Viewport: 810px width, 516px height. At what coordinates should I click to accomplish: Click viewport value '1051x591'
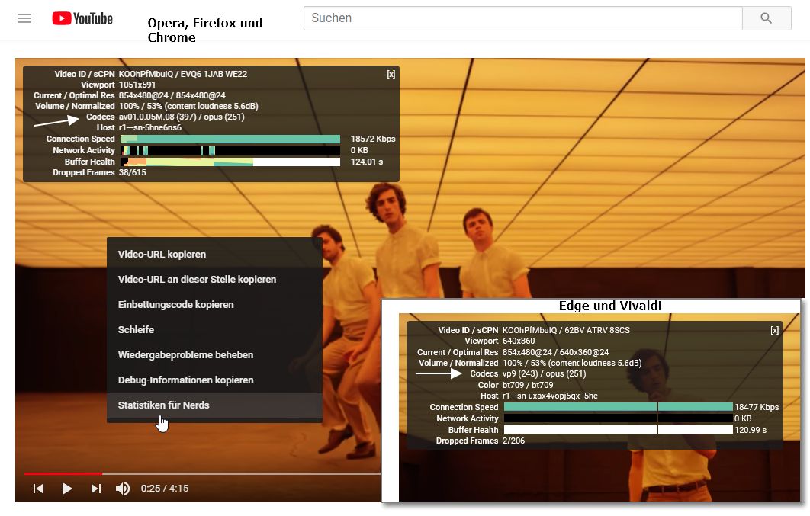coord(137,85)
